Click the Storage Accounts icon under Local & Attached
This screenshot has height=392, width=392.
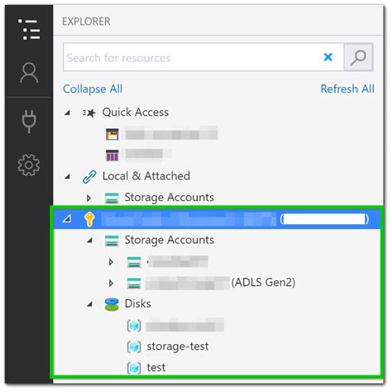pyautogui.click(x=112, y=198)
